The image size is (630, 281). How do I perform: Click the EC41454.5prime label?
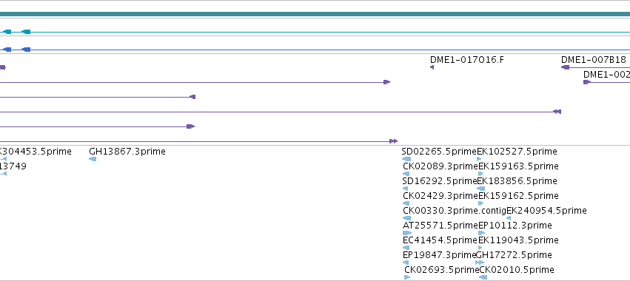pyautogui.click(x=440, y=240)
